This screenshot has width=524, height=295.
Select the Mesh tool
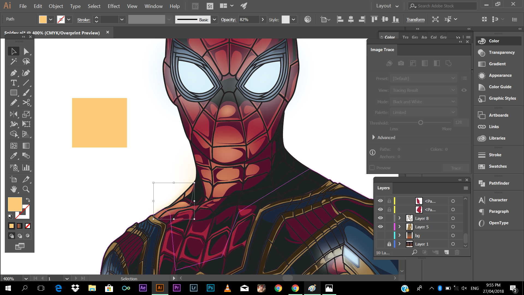click(x=13, y=146)
